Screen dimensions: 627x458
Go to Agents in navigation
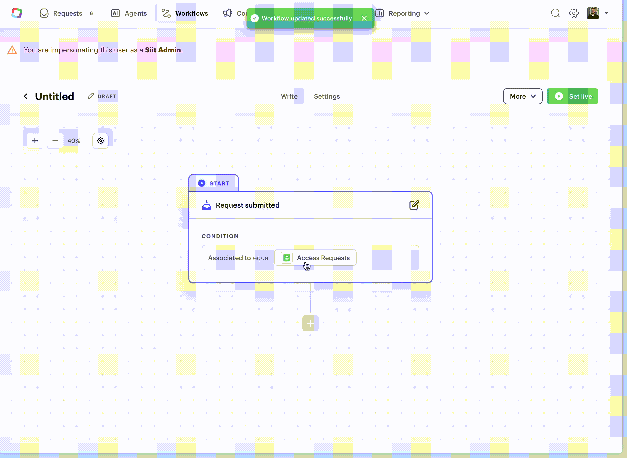129,13
